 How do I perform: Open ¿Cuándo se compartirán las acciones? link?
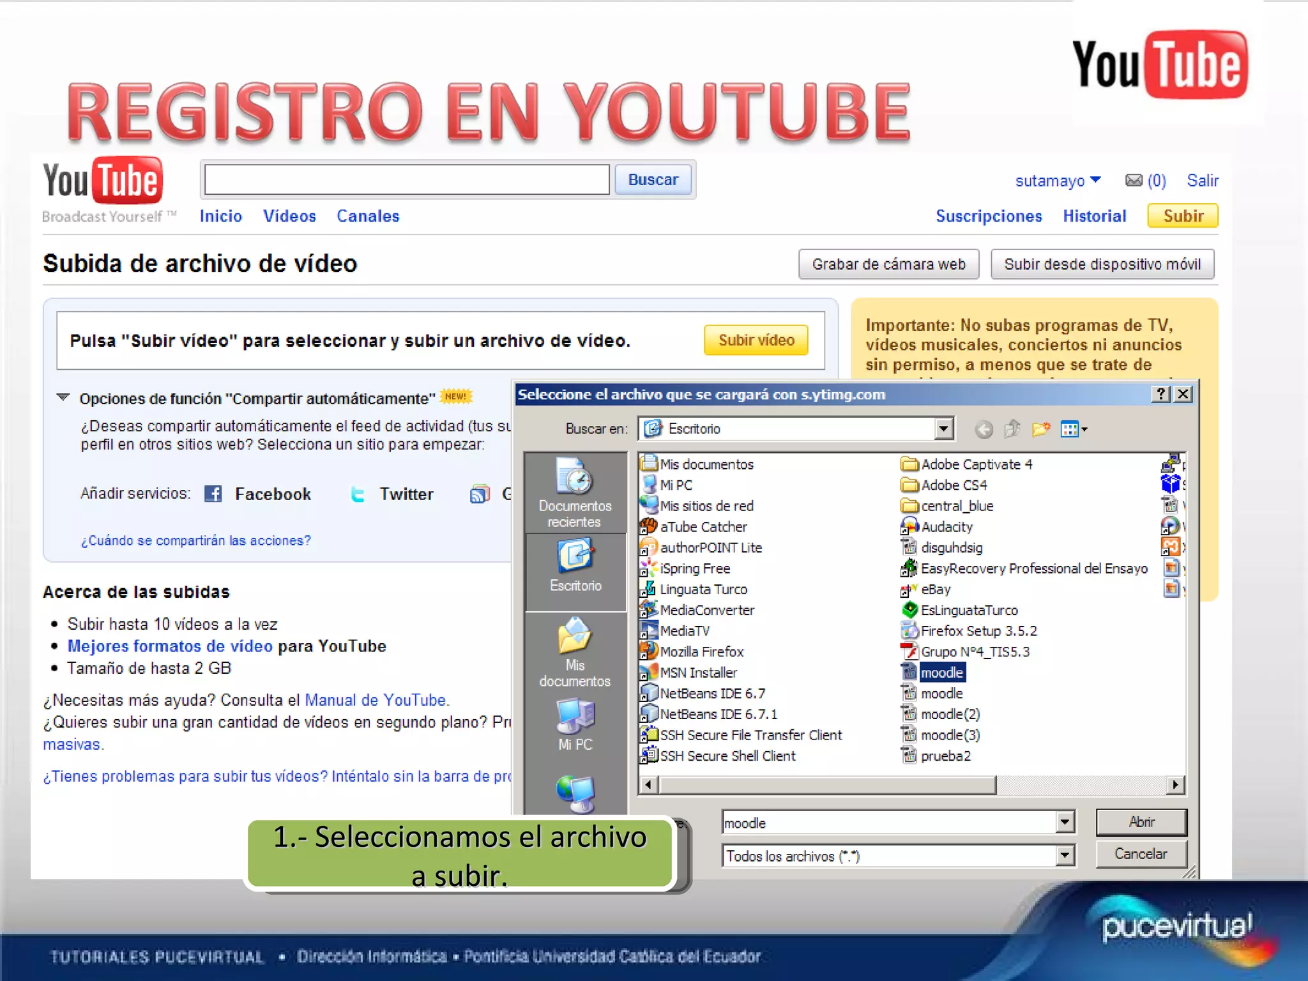coord(195,540)
